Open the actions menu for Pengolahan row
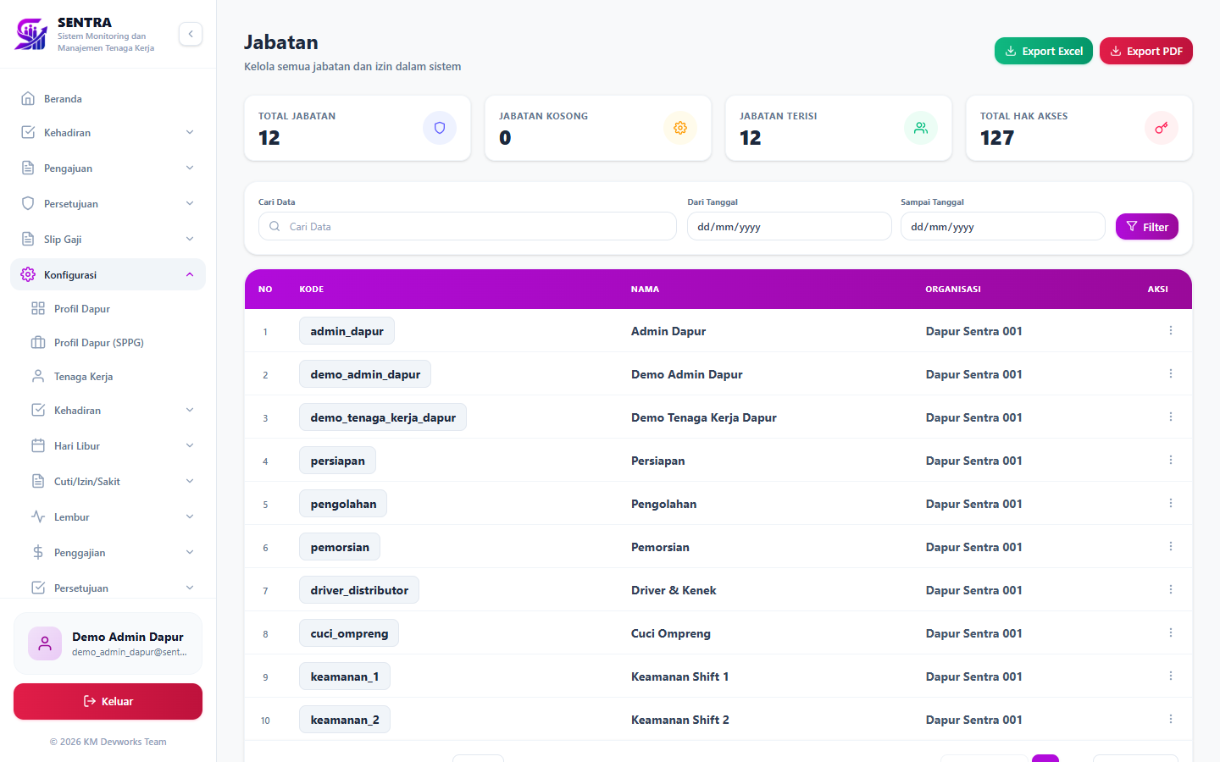The height and width of the screenshot is (762, 1220). click(x=1171, y=504)
